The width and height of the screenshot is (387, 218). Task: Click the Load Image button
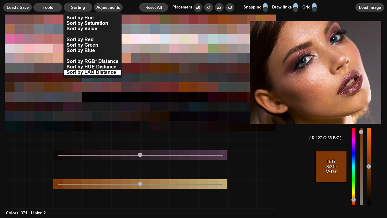click(370, 8)
